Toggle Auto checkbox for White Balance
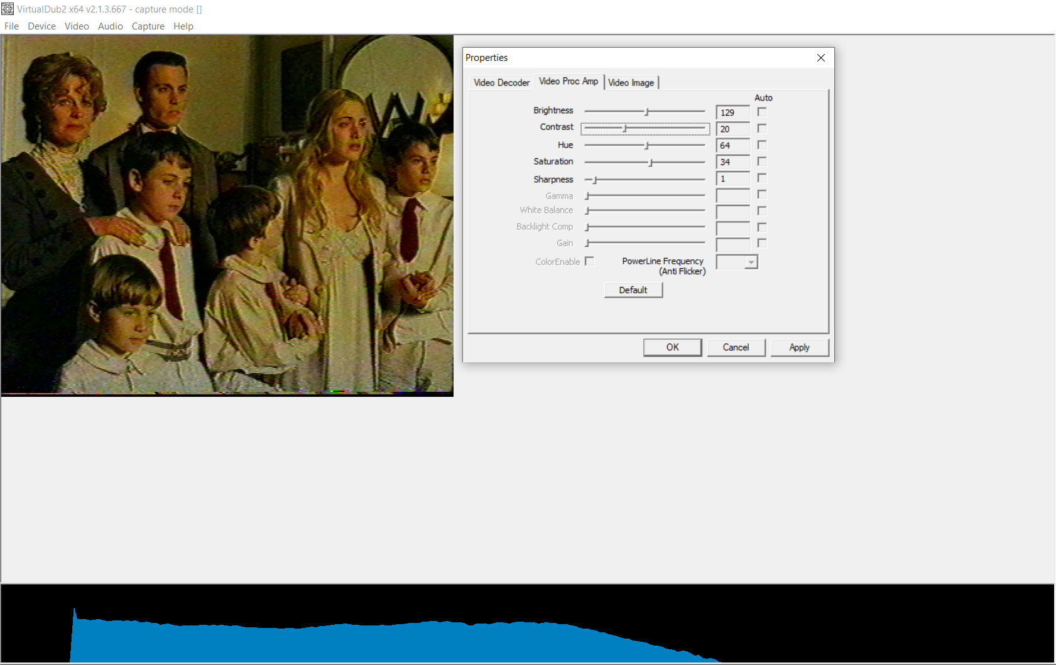The width and height of the screenshot is (1056, 665). (762, 211)
